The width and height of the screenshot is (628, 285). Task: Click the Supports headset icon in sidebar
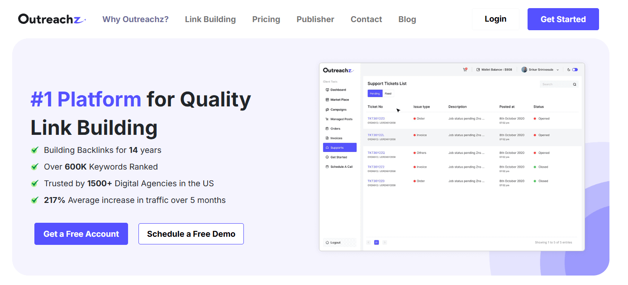tap(327, 148)
